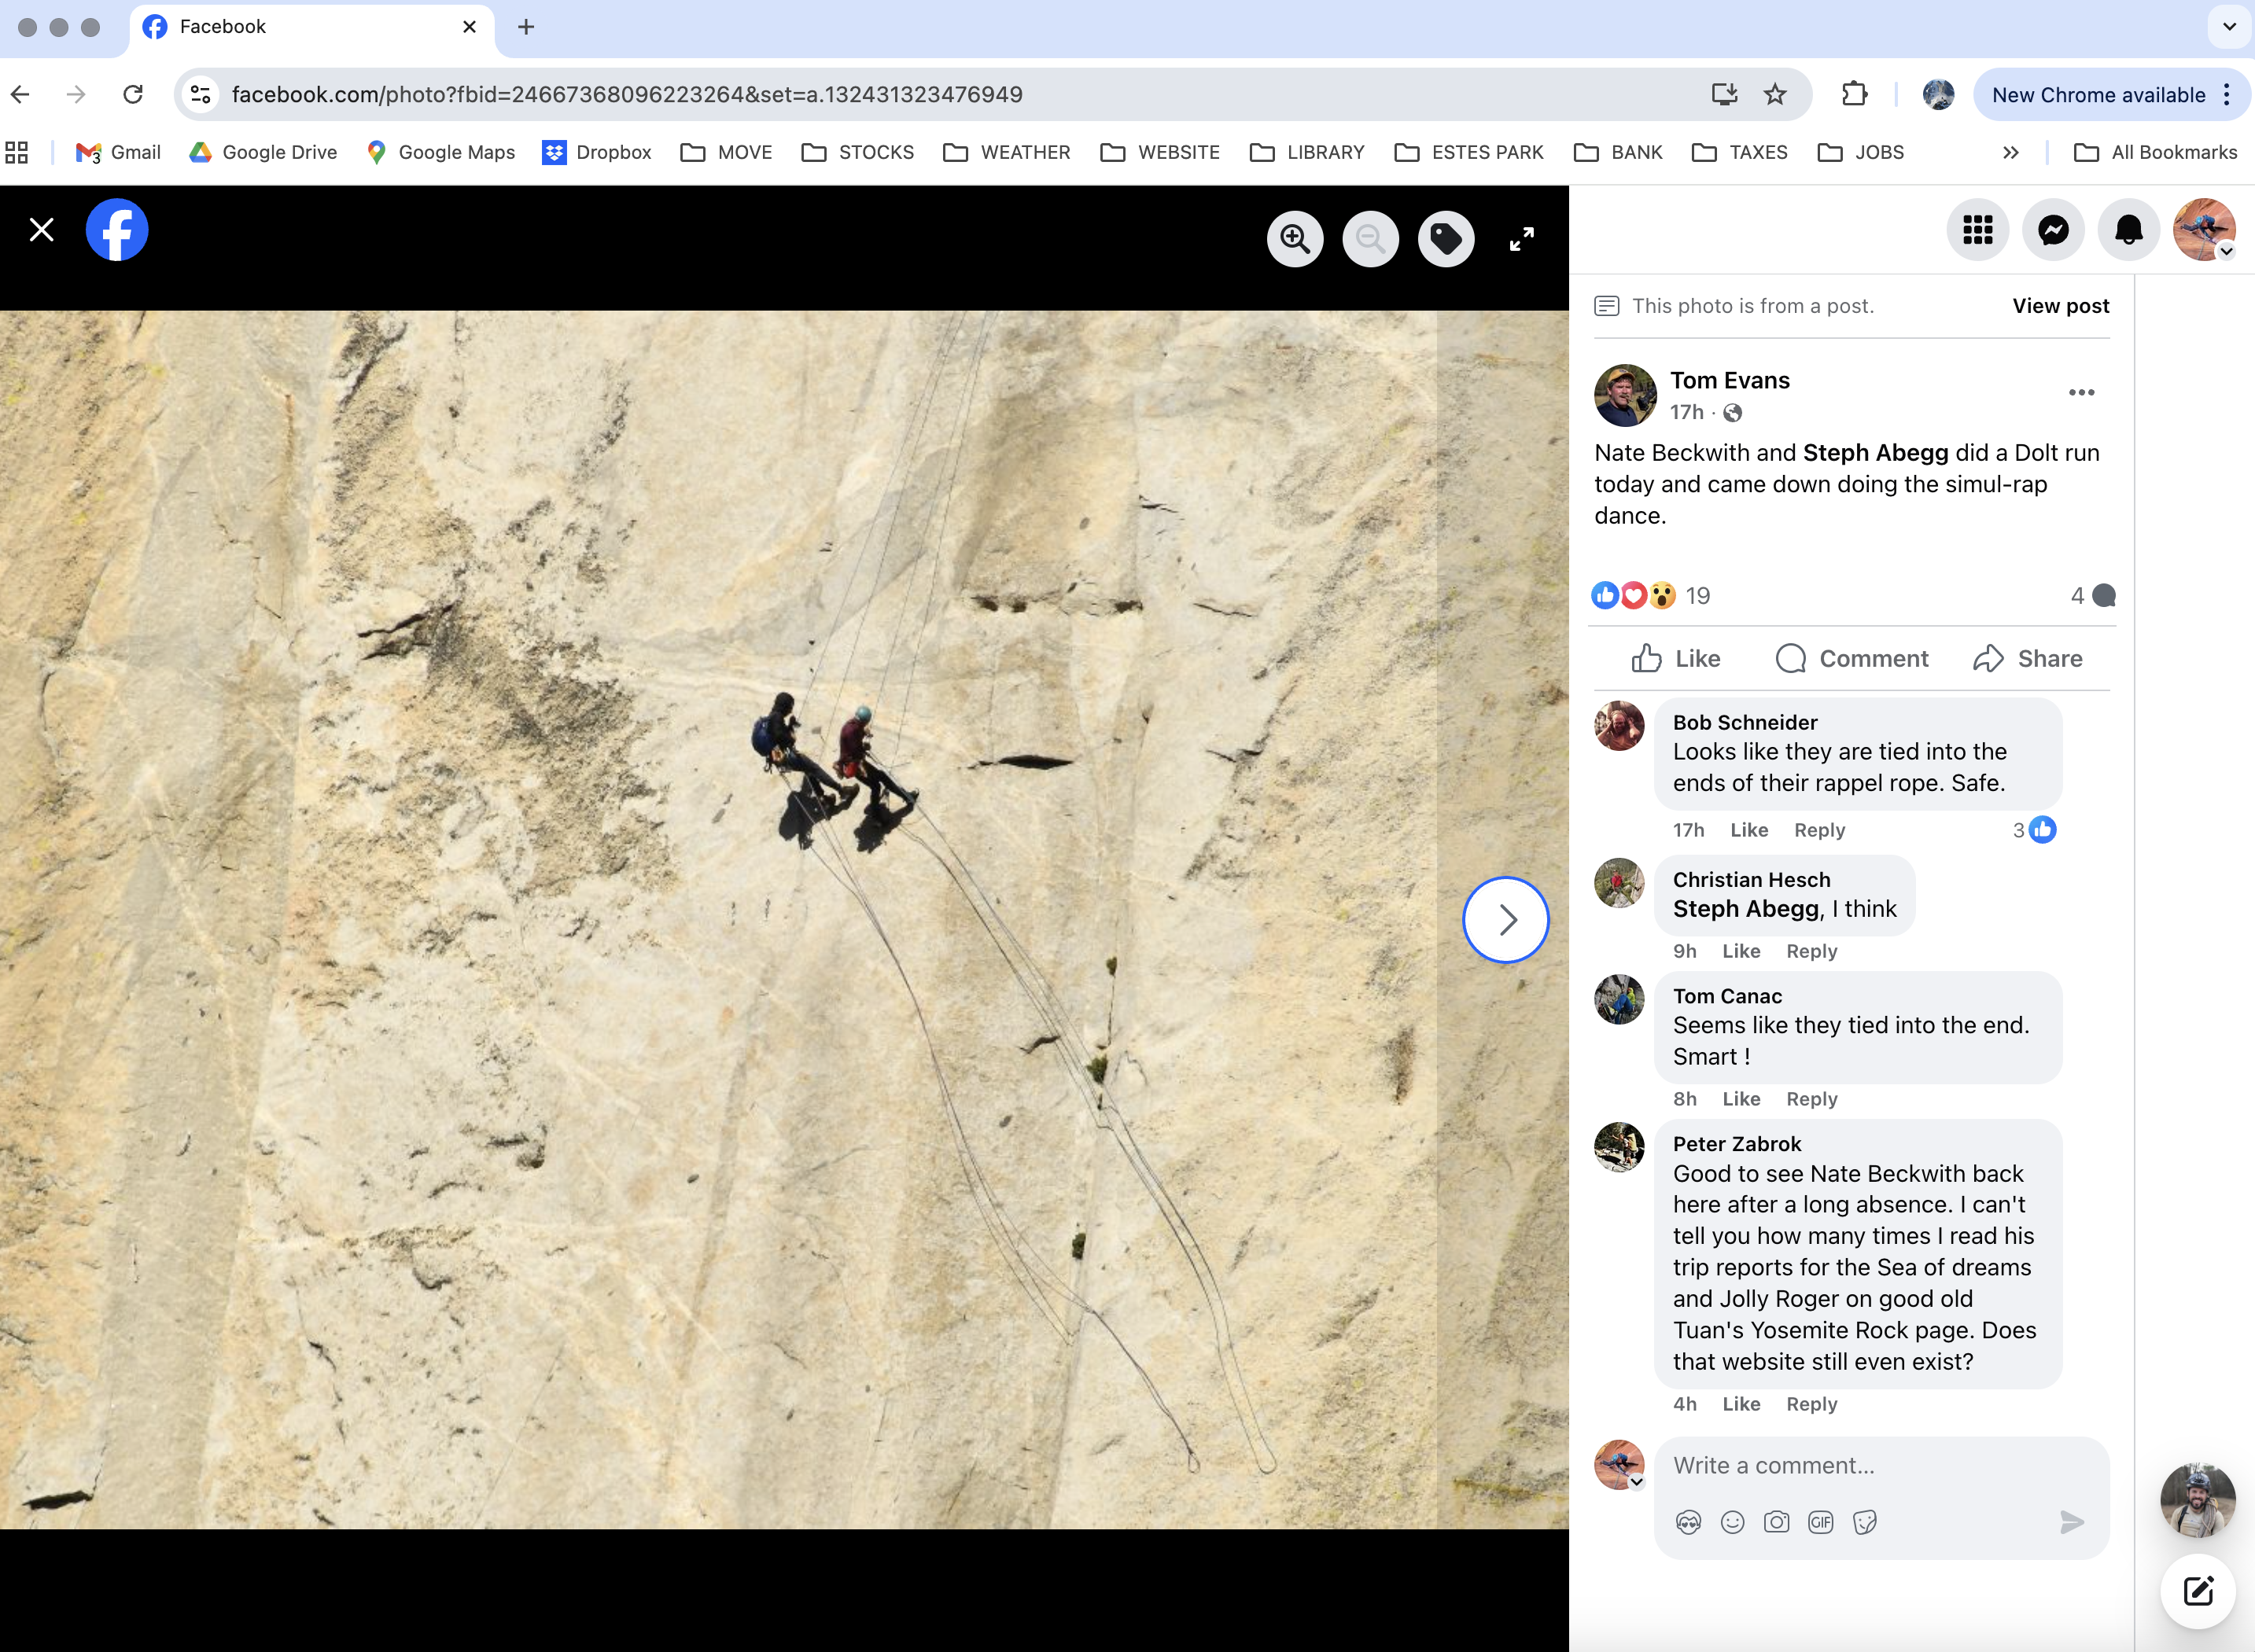Click the tag photo icon
Image resolution: width=2255 pixels, height=1652 pixels.
click(1446, 239)
